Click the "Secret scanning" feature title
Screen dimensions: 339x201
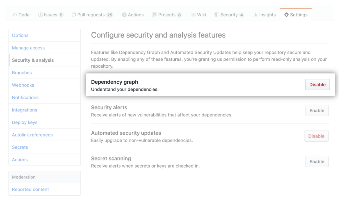point(111,158)
